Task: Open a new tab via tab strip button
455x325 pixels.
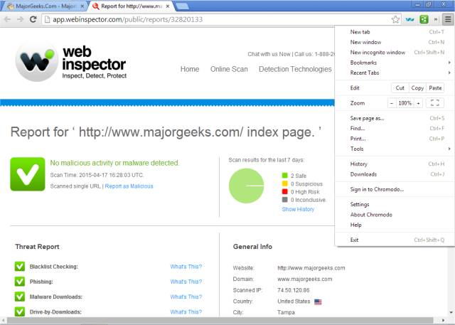Action: pyautogui.click(x=183, y=6)
